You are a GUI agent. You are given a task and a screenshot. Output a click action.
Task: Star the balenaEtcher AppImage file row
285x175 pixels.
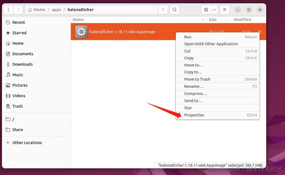point(260,32)
